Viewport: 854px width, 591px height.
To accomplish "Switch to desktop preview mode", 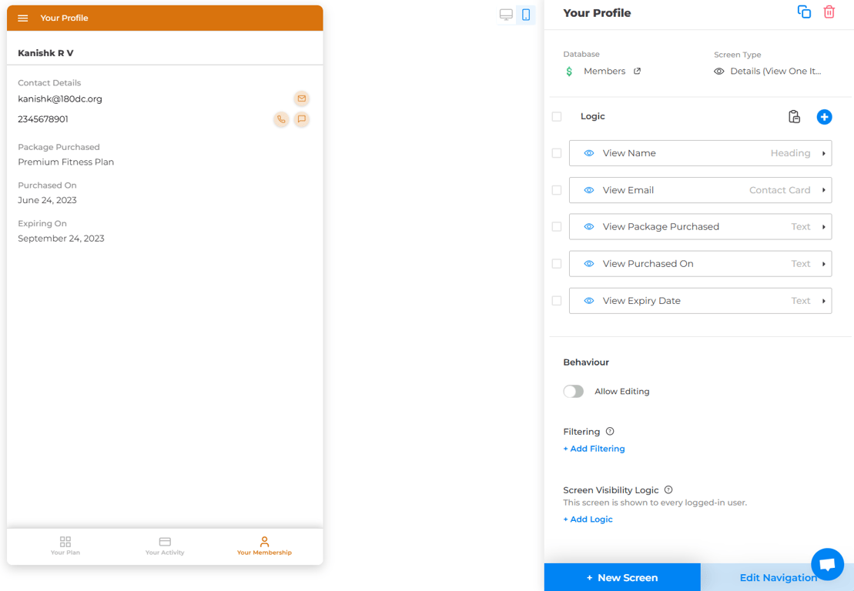I will 506,15.
